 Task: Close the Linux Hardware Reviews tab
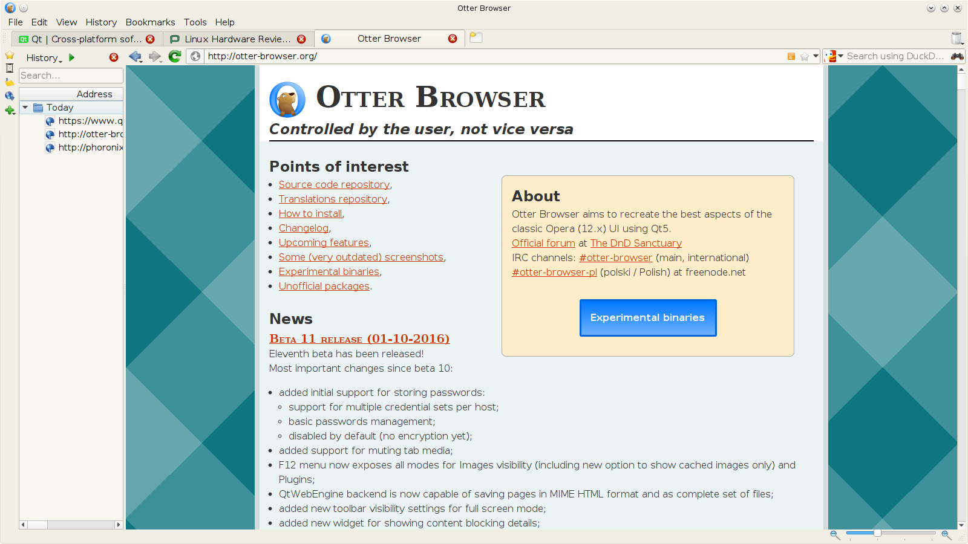coord(301,39)
